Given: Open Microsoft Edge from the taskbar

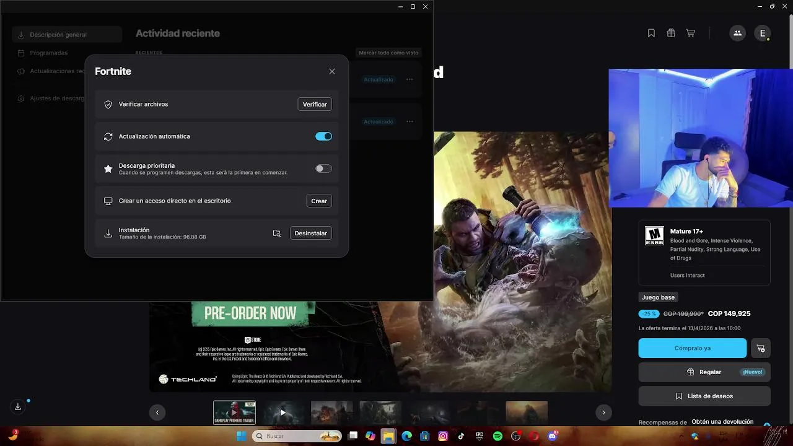Looking at the screenshot, I should click(x=407, y=436).
